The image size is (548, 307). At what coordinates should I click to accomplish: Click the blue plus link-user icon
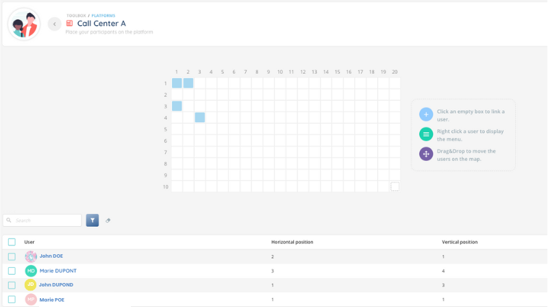tap(426, 114)
